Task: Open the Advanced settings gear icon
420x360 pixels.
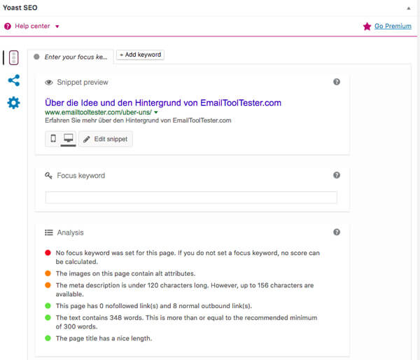Action: click(14, 103)
